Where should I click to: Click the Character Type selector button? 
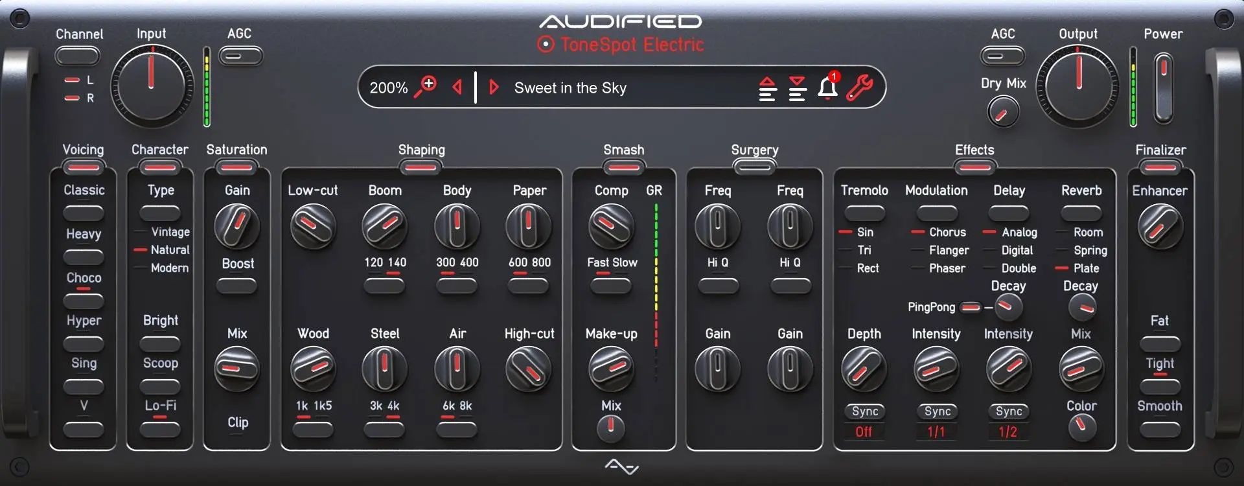coord(160,213)
